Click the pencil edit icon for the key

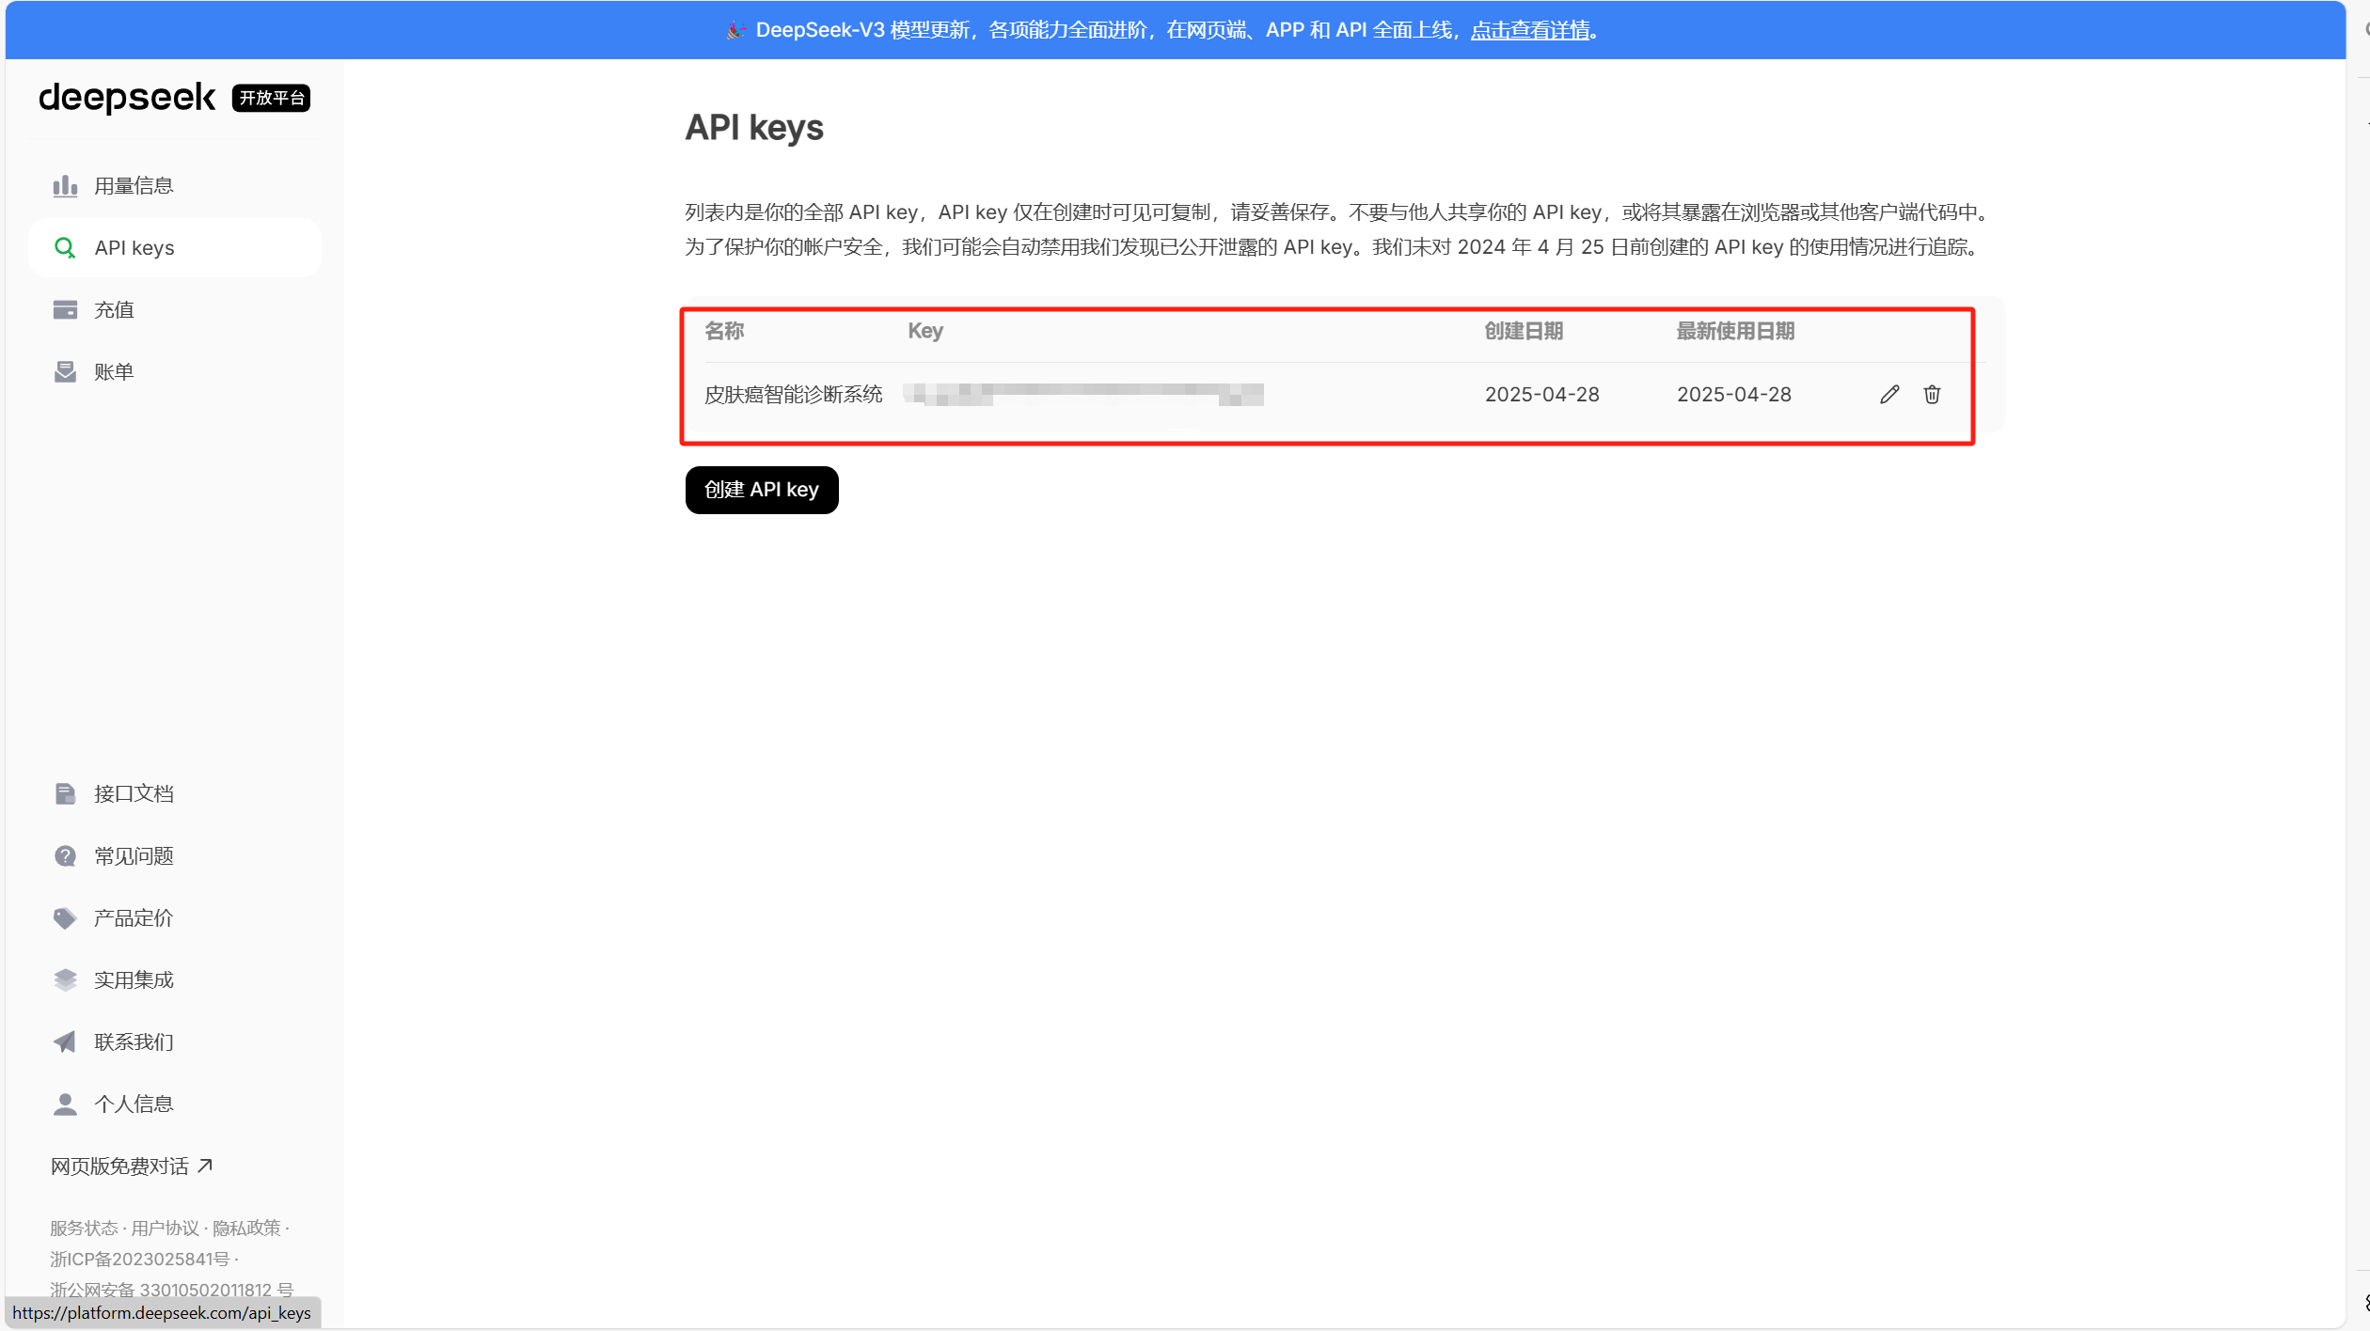tap(1889, 395)
